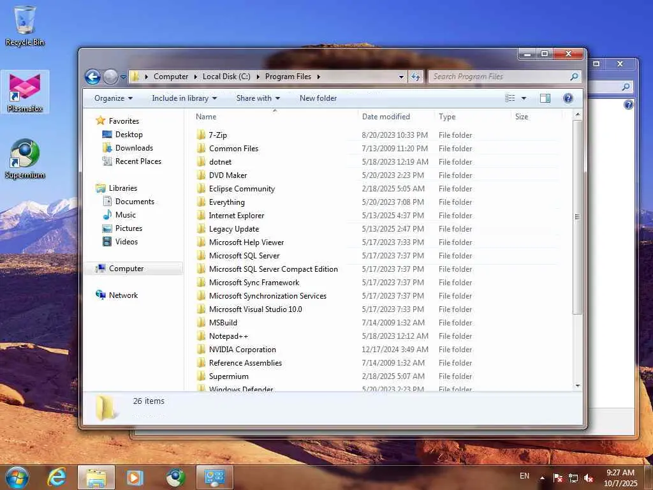Open the Plasmafox desktop shortcut
Screen dimensions: 653x490
pyautogui.click(x=25, y=93)
